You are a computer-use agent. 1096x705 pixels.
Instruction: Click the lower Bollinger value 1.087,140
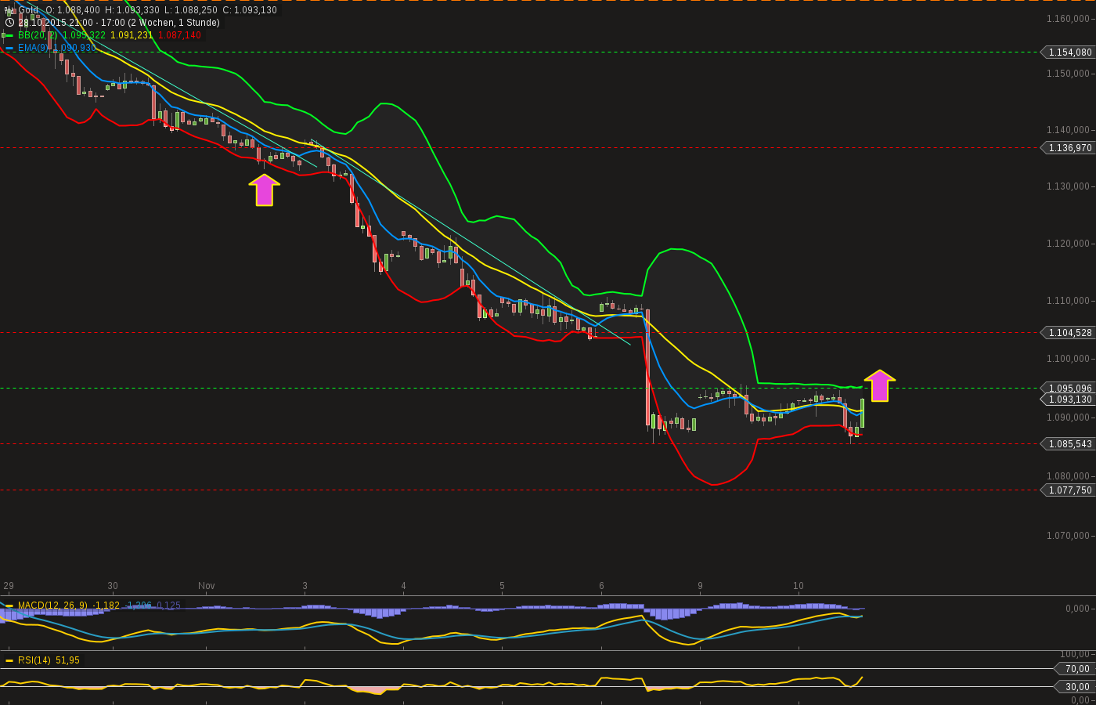179,35
